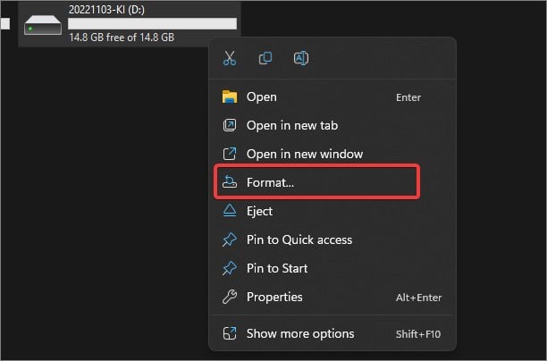Click the yellow folder icon beside Open
This screenshot has height=361, width=547.
point(230,97)
